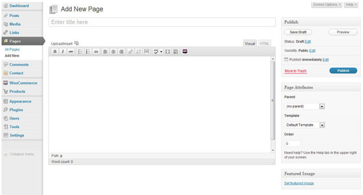Viewport: 363px width, 195px height.
Task: Go to All Pages submenu
Action: [x=12, y=50]
